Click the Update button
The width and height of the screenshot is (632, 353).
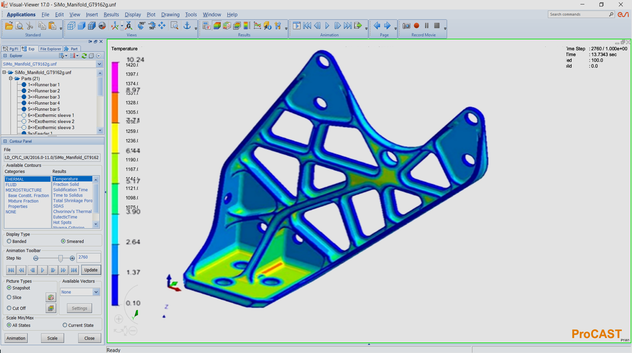91,270
